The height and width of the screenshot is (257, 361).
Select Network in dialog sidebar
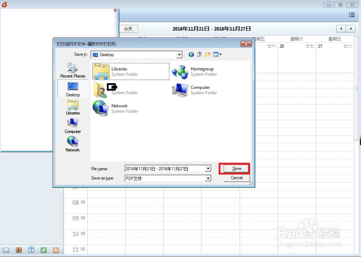[x=73, y=144]
